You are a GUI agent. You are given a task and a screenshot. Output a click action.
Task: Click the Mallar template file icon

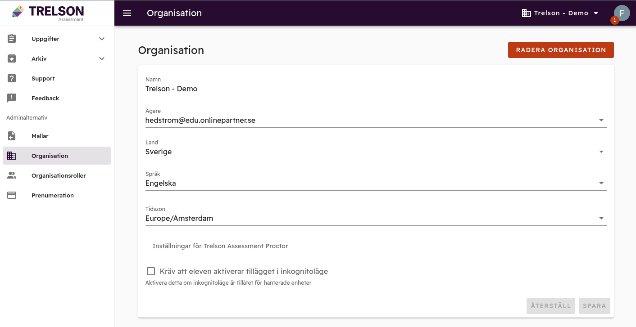pos(12,136)
